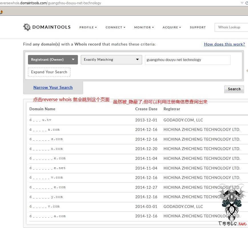Open the Narrow Your Search link

[53, 87]
